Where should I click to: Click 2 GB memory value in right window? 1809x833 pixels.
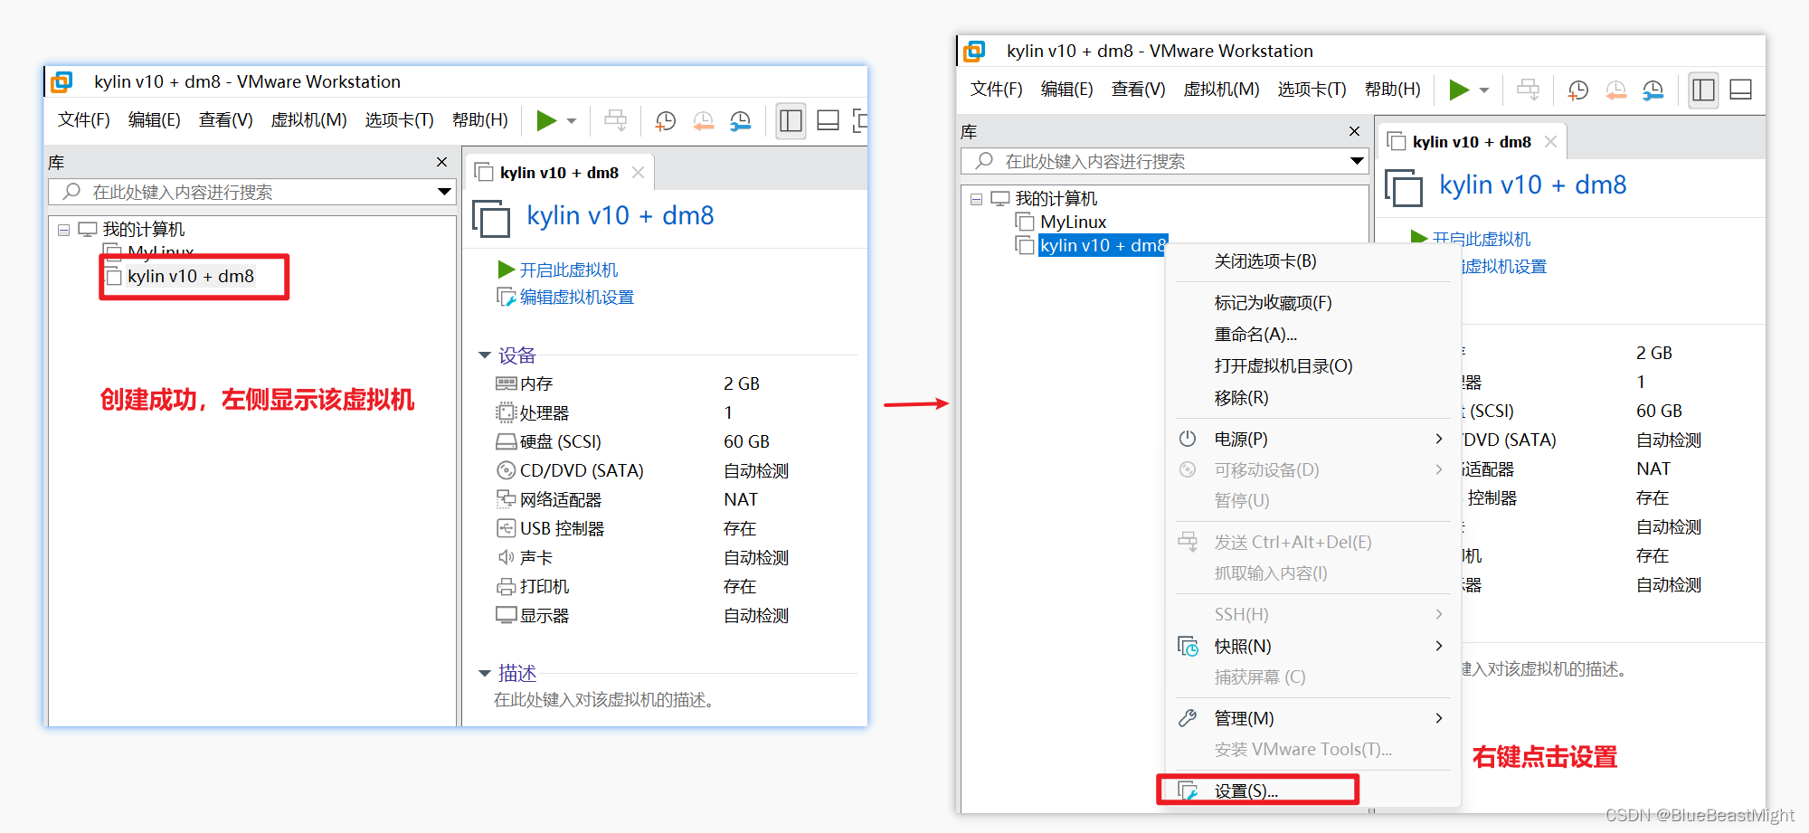1654,353
